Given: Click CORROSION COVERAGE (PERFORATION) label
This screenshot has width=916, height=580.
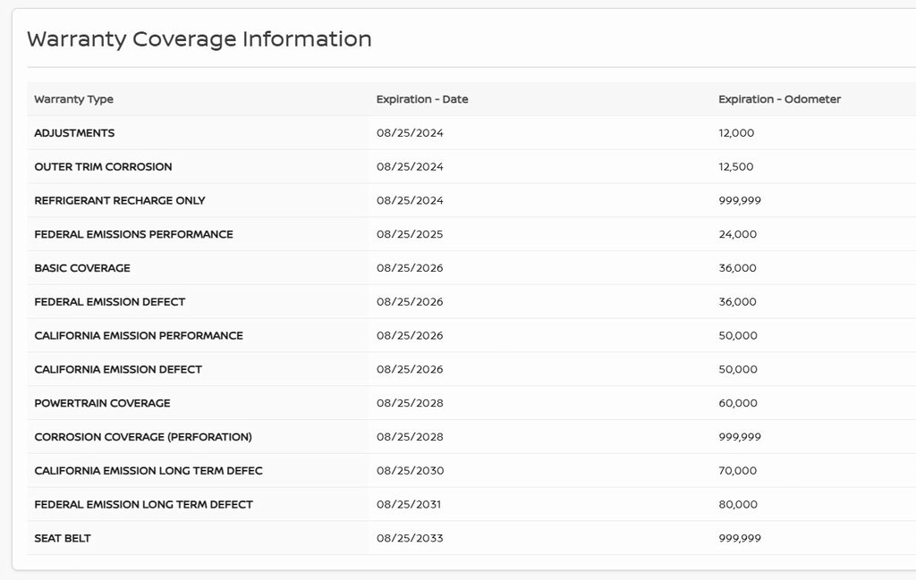Looking at the screenshot, I should tap(142, 437).
